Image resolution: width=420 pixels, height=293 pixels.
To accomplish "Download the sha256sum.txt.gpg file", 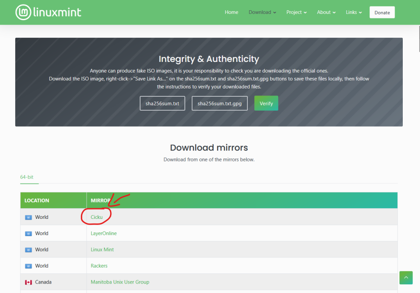I will click(x=220, y=103).
